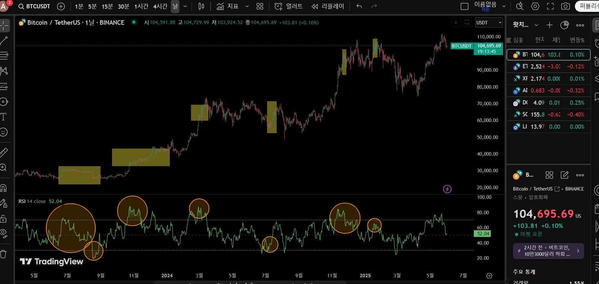The height and width of the screenshot is (284, 599).
Task: Select the 15분 interval
Action: point(107,6)
